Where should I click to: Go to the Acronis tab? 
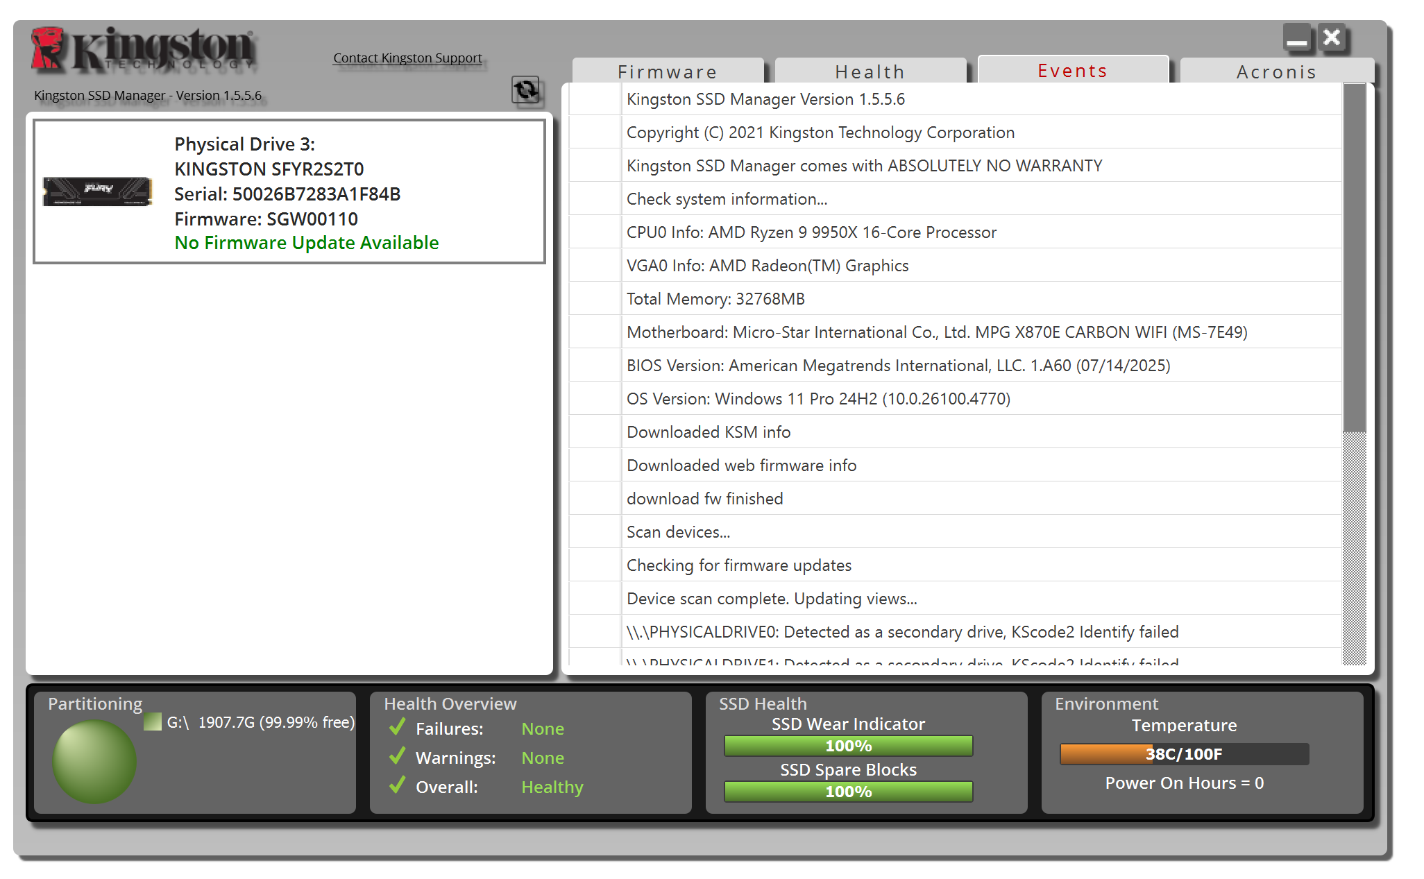(1276, 71)
